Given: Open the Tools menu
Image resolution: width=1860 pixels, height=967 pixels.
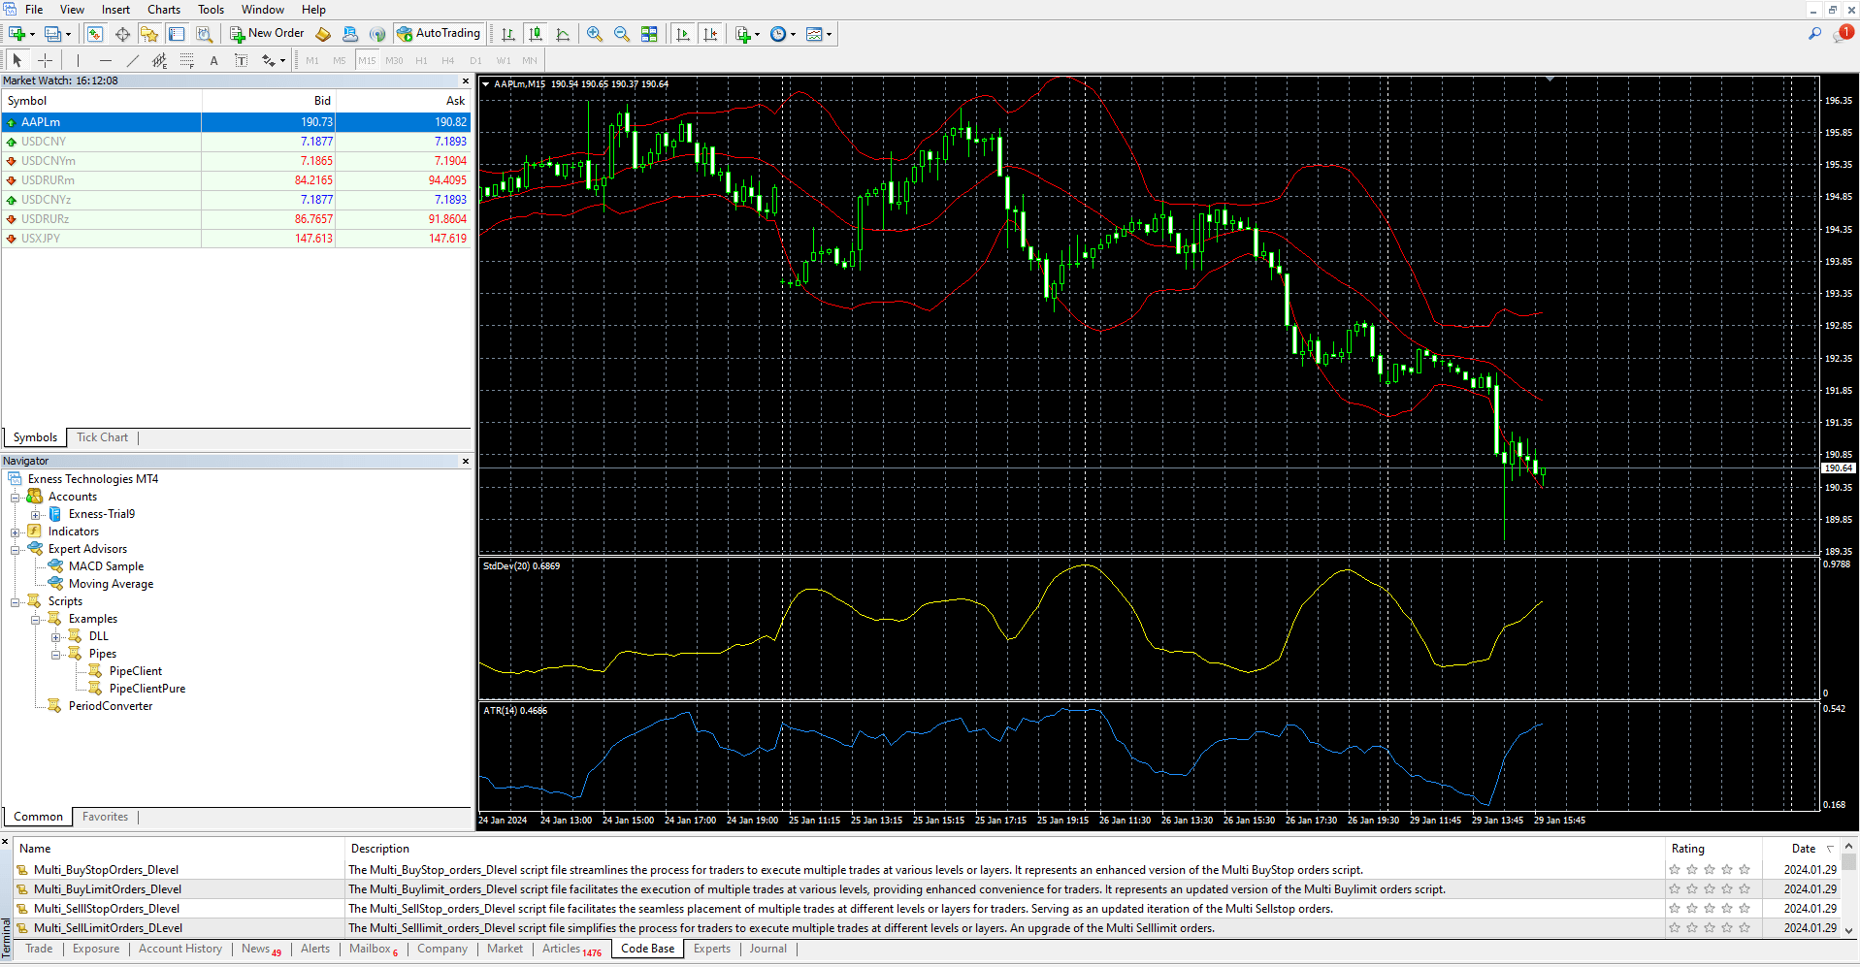Looking at the screenshot, I should tap(211, 10).
